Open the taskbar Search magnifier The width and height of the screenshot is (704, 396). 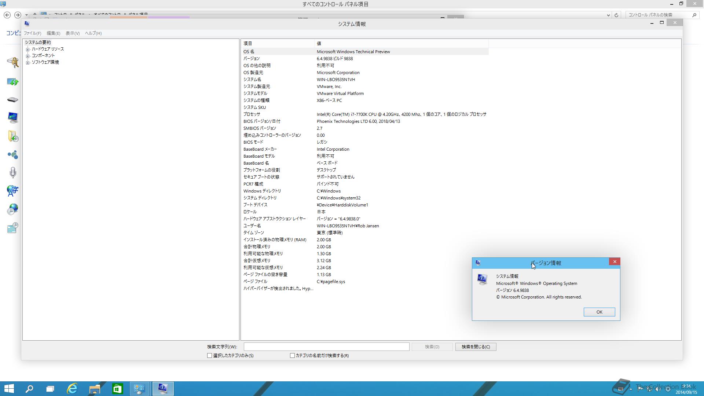[29, 389]
